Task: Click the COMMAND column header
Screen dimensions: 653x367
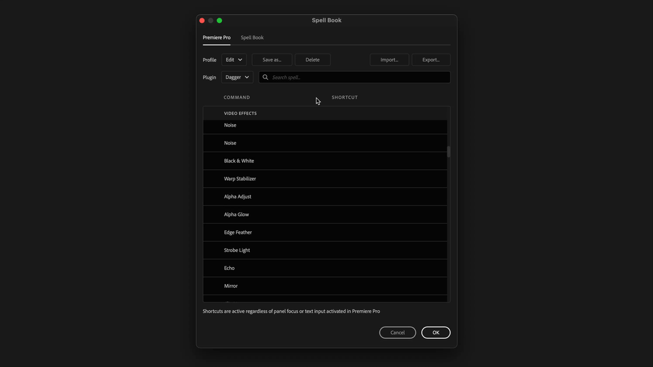Action: pyautogui.click(x=236, y=97)
